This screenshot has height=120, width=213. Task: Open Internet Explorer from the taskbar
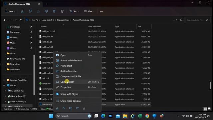pos(132,116)
